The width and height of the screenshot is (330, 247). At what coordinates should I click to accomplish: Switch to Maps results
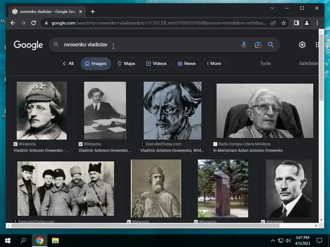coord(126,64)
